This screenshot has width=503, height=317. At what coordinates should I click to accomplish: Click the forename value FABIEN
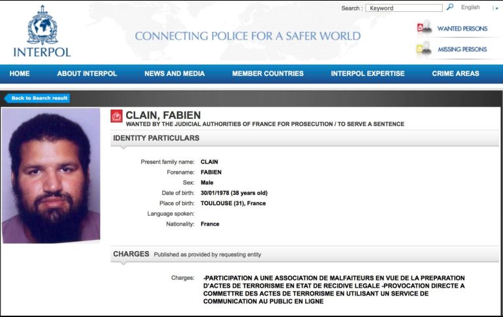coord(211,172)
